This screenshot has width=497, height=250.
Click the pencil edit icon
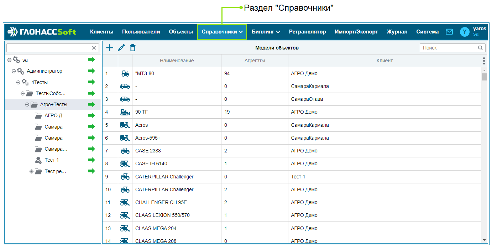tap(121, 48)
